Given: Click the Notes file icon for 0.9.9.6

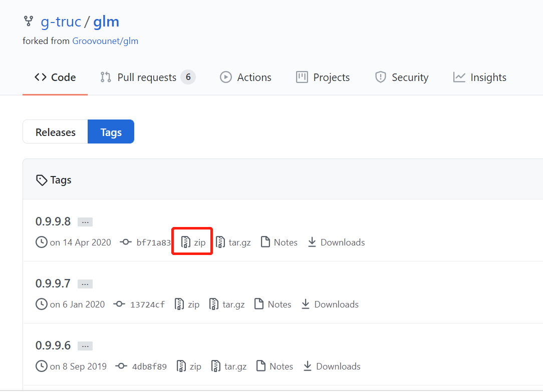Looking at the screenshot, I should (x=260, y=366).
